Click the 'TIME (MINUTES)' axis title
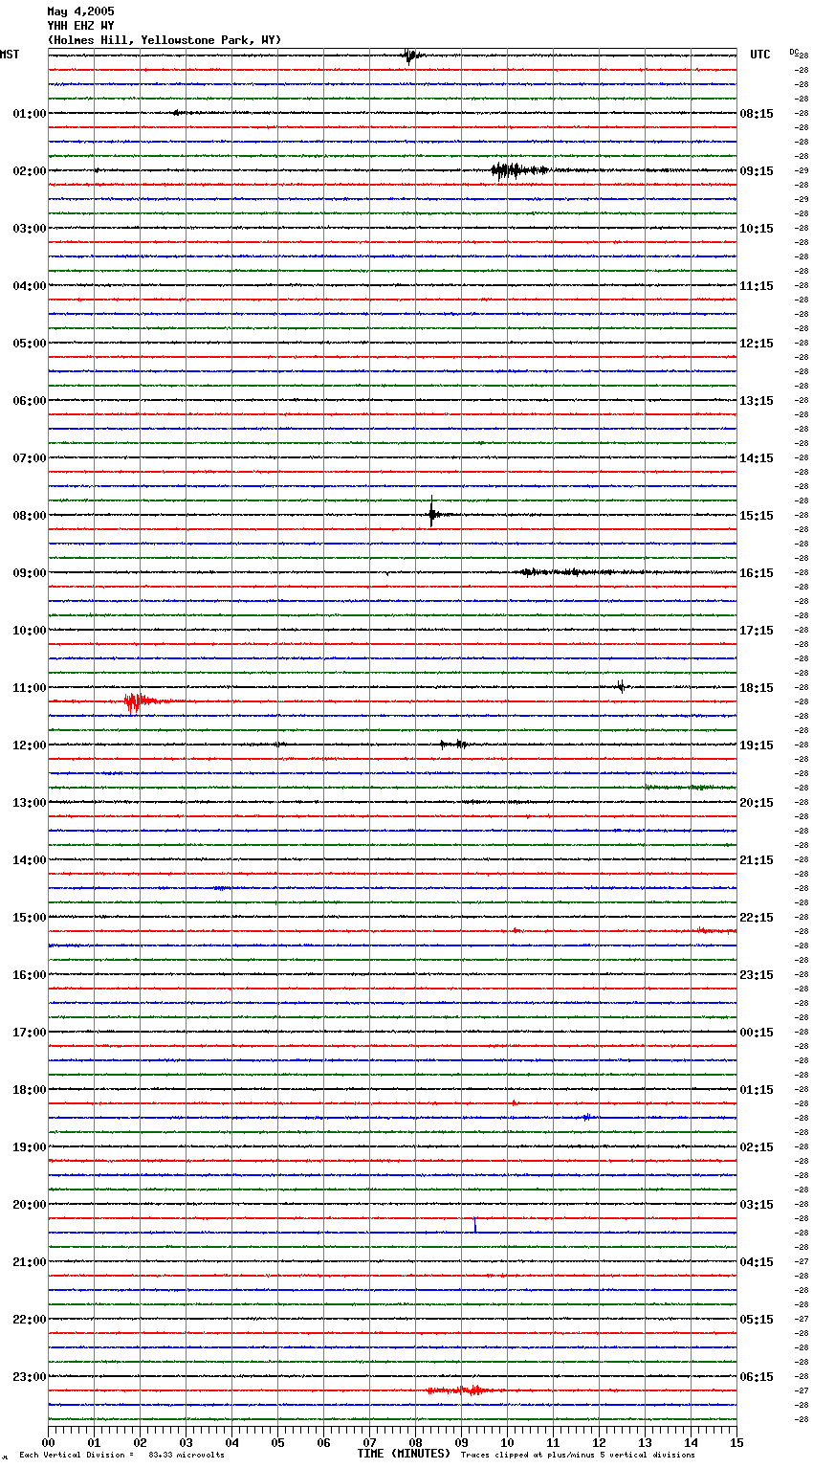The width and height of the screenshot is (813, 1468). (x=404, y=1454)
